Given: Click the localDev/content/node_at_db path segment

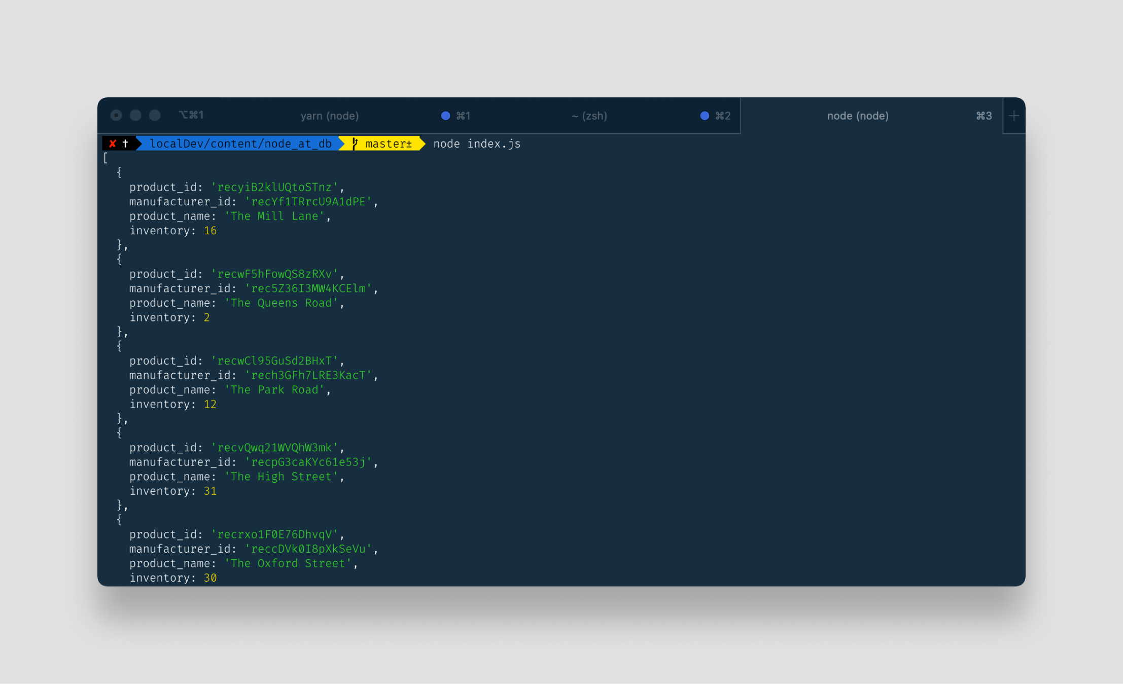Looking at the screenshot, I should click(x=240, y=144).
